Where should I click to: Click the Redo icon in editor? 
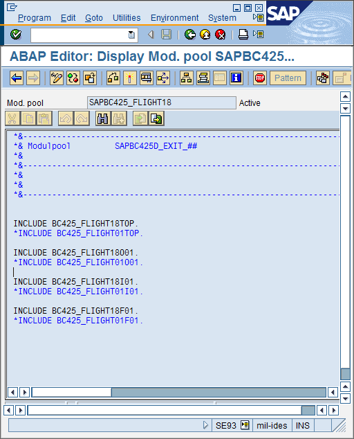(82, 118)
